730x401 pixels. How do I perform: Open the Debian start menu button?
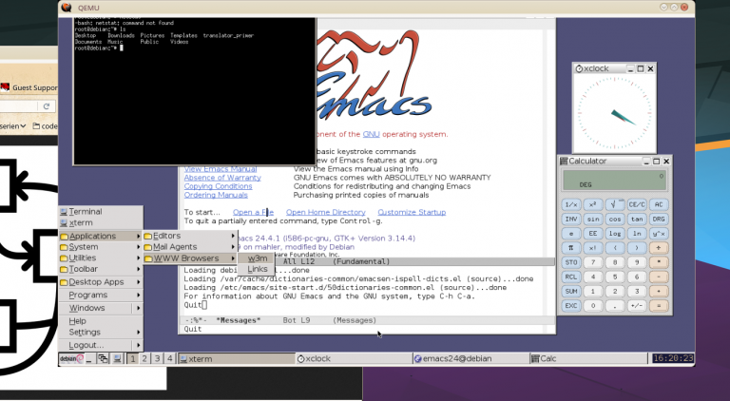71,358
